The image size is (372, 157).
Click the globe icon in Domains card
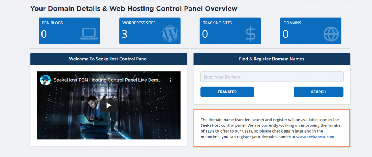331,34
